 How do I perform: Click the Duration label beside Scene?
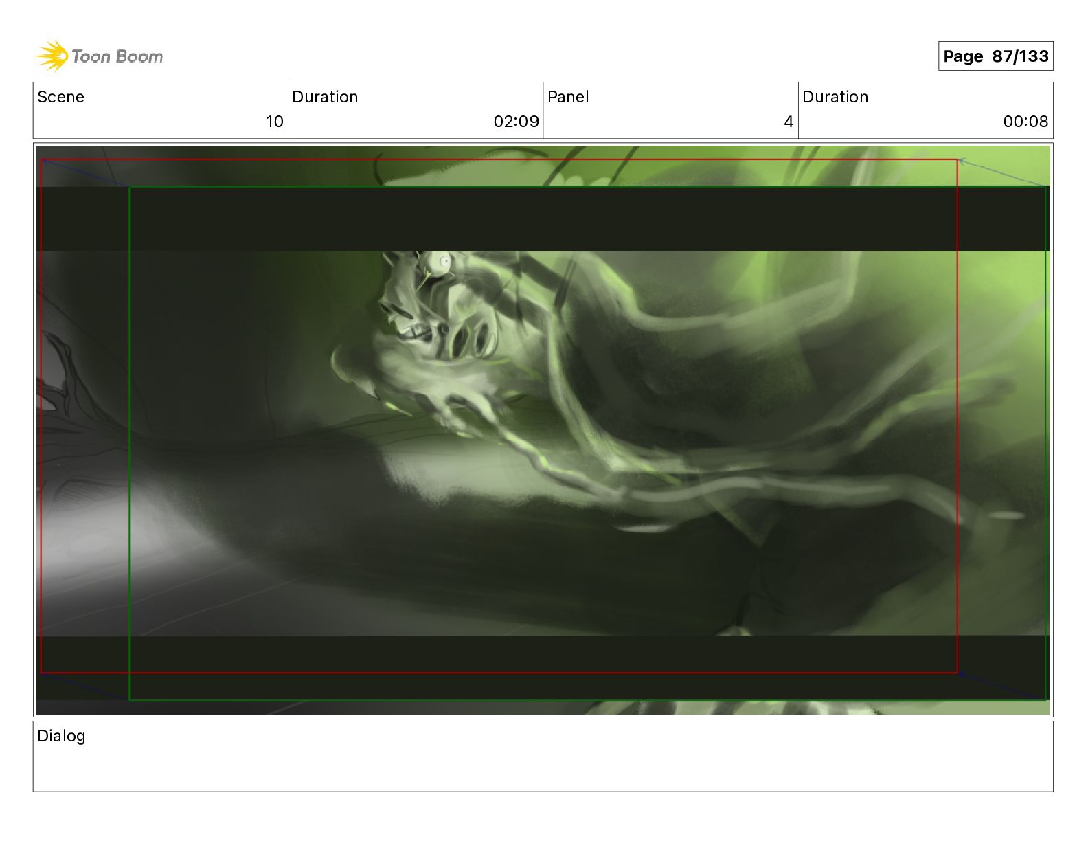coord(325,97)
